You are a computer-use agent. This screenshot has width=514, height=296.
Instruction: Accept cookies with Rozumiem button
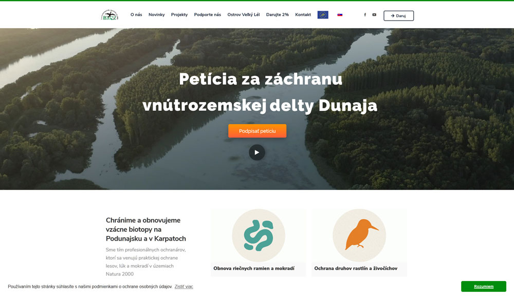(x=484, y=287)
